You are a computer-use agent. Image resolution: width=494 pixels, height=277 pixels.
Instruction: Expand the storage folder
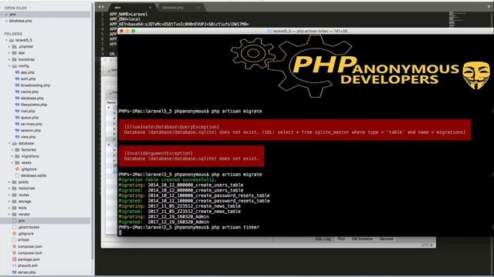point(9,202)
